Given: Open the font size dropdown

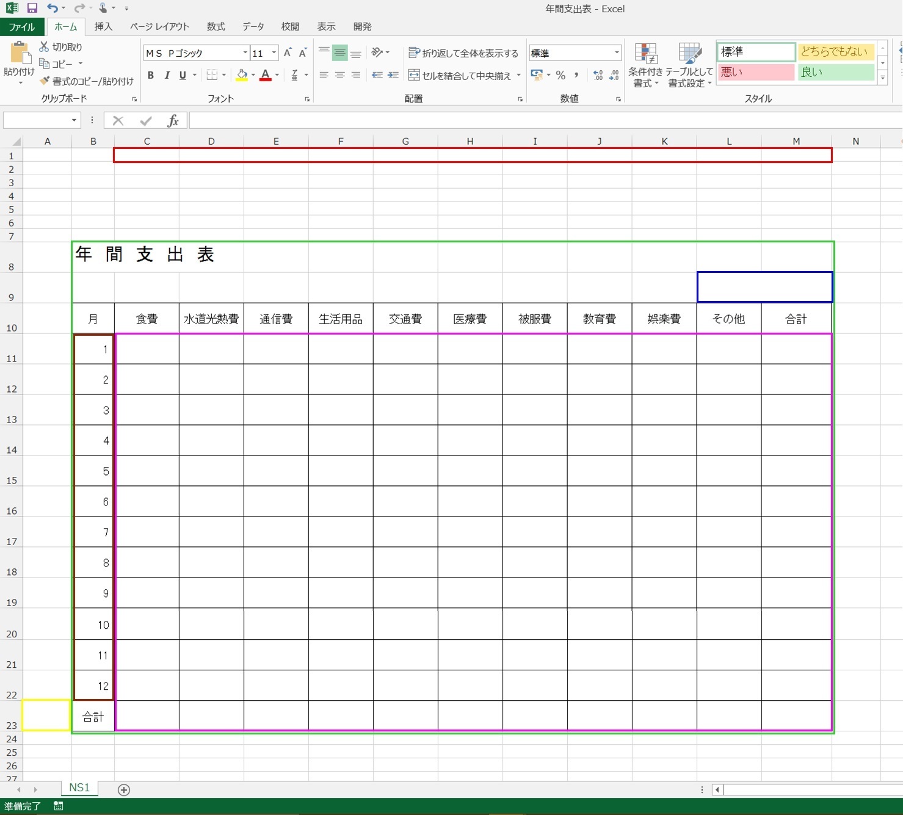Looking at the screenshot, I should (x=274, y=53).
